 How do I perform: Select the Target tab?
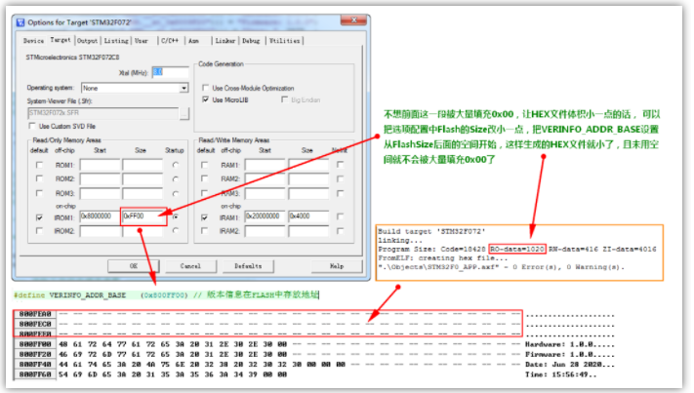(61, 40)
